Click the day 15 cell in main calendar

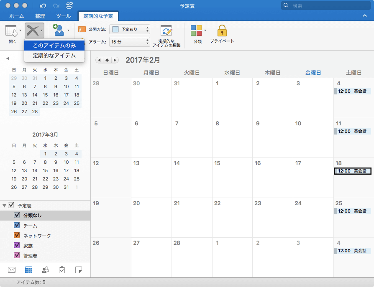pos(232,178)
